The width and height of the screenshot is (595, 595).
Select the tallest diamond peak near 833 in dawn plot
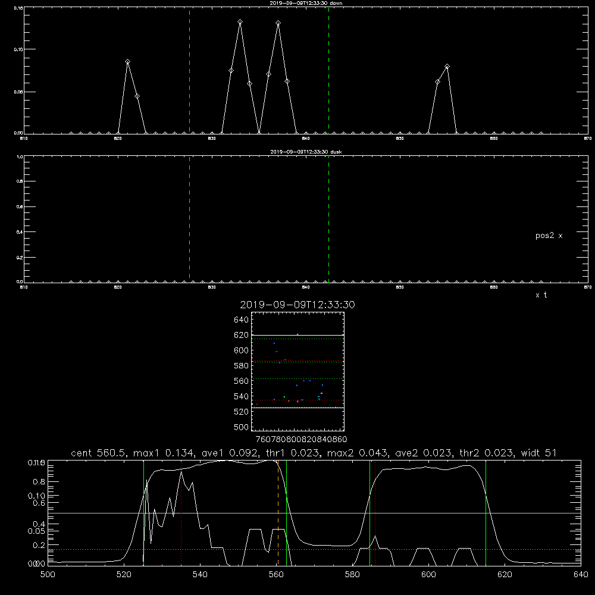[x=240, y=22]
